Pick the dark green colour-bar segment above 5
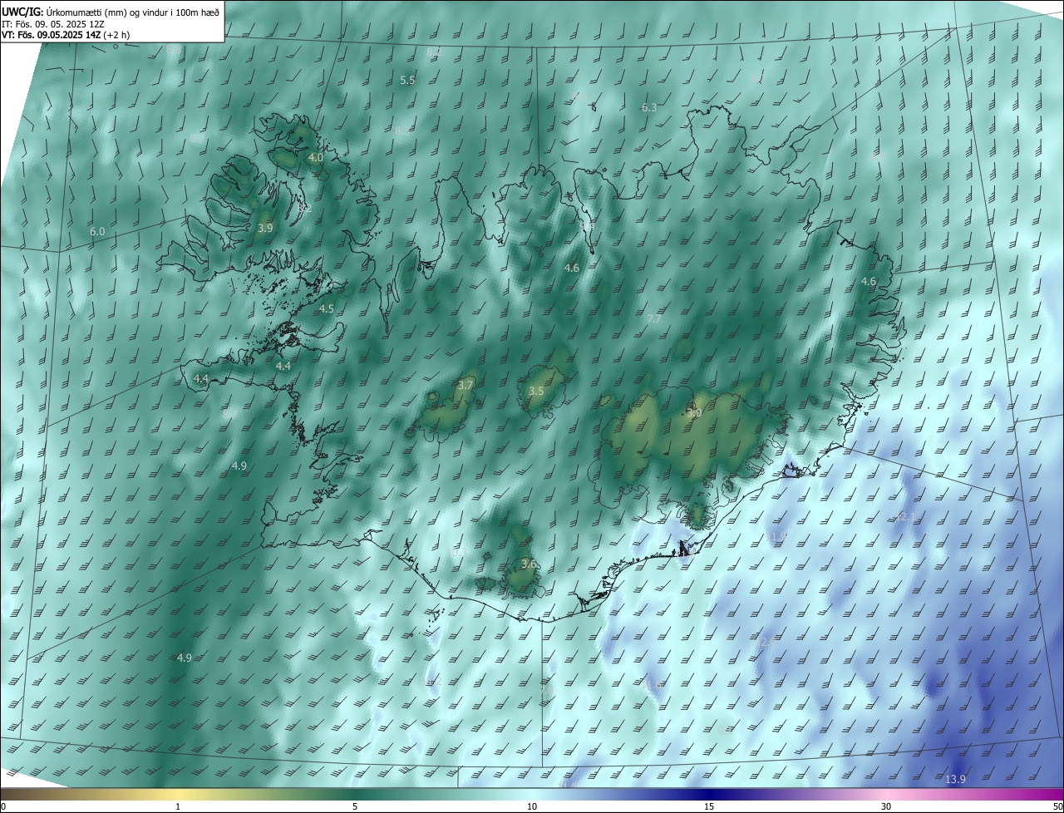 pyautogui.click(x=355, y=794)
